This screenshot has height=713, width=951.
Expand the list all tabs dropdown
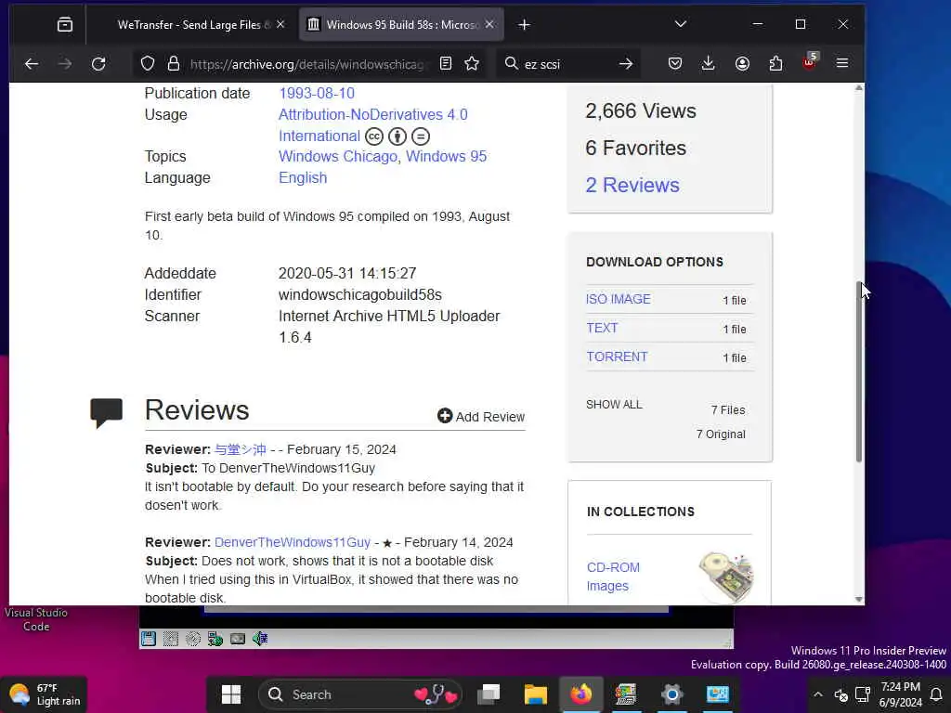[x=681, y=24]
